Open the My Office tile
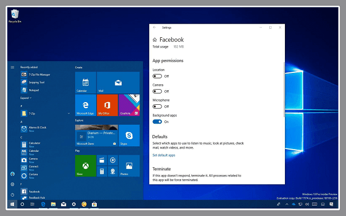Screen dimensions: 346x216 (107, 105)
